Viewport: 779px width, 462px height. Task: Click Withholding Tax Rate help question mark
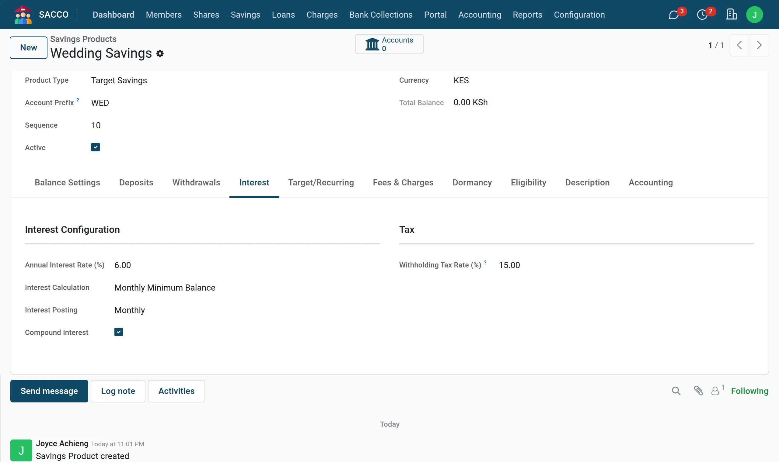pyautogui.click(x=485, y=262)
